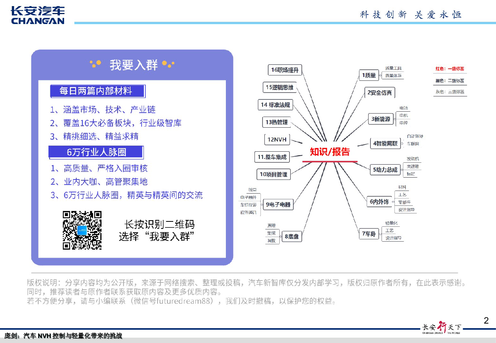Image resolution: width=496 pixels, height=343 pixels.
Task: Click the 自动驾驶 sub-node
Action: coord(415,136)
